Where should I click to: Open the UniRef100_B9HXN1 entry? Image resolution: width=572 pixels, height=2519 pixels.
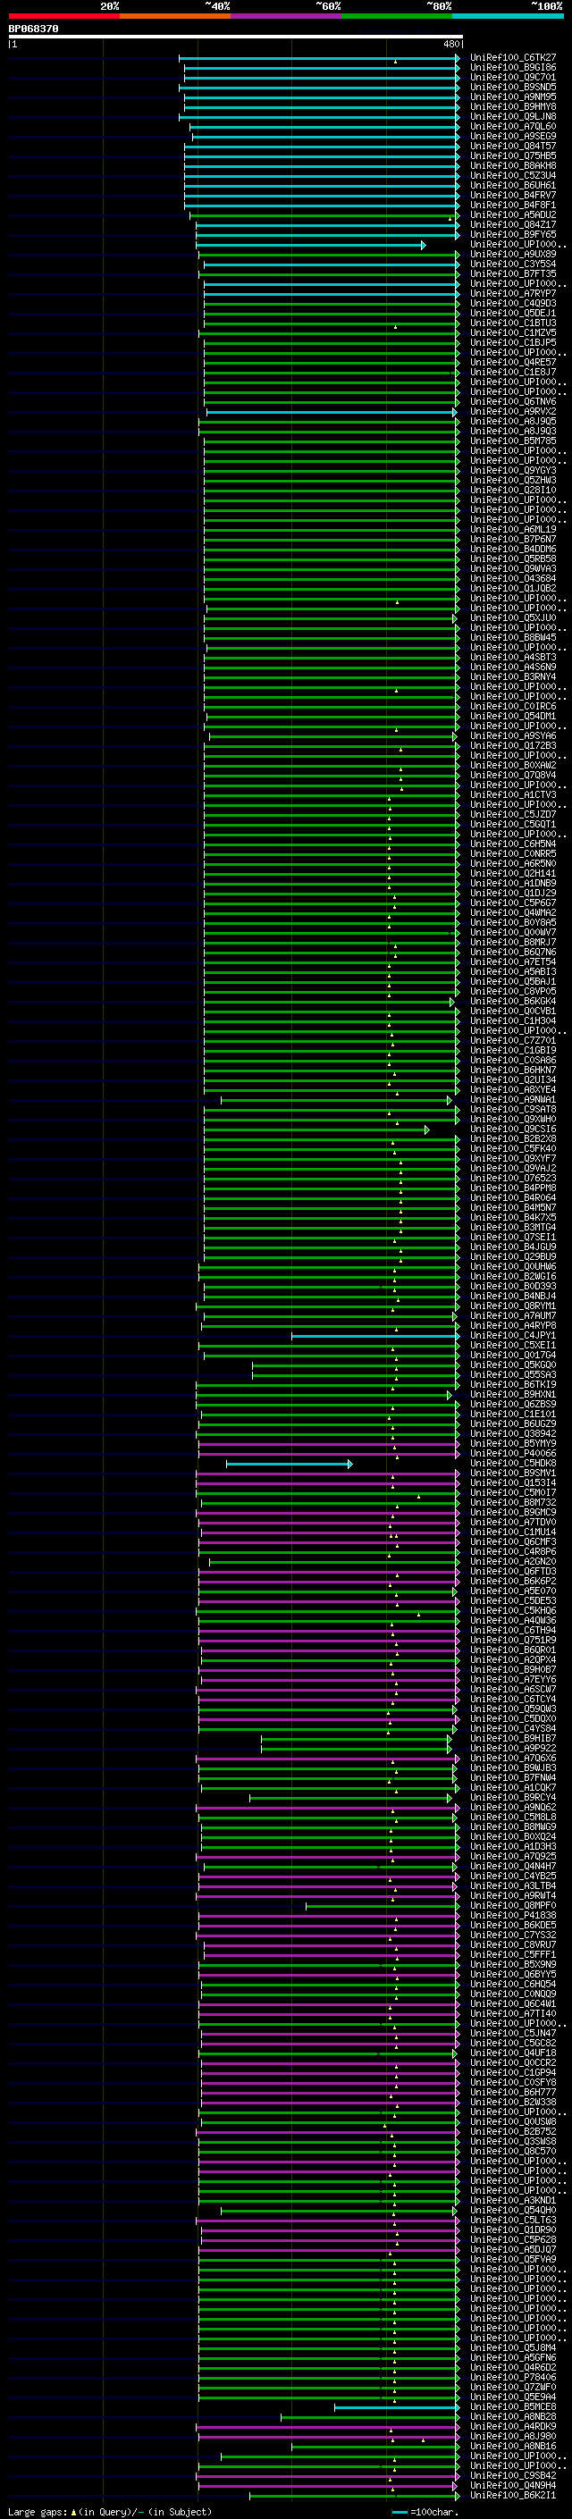click(x=513, y=1396)
